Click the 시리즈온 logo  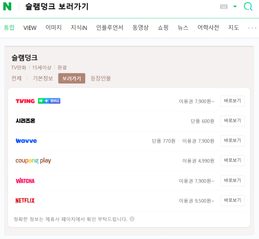click(x=25, y=121)
